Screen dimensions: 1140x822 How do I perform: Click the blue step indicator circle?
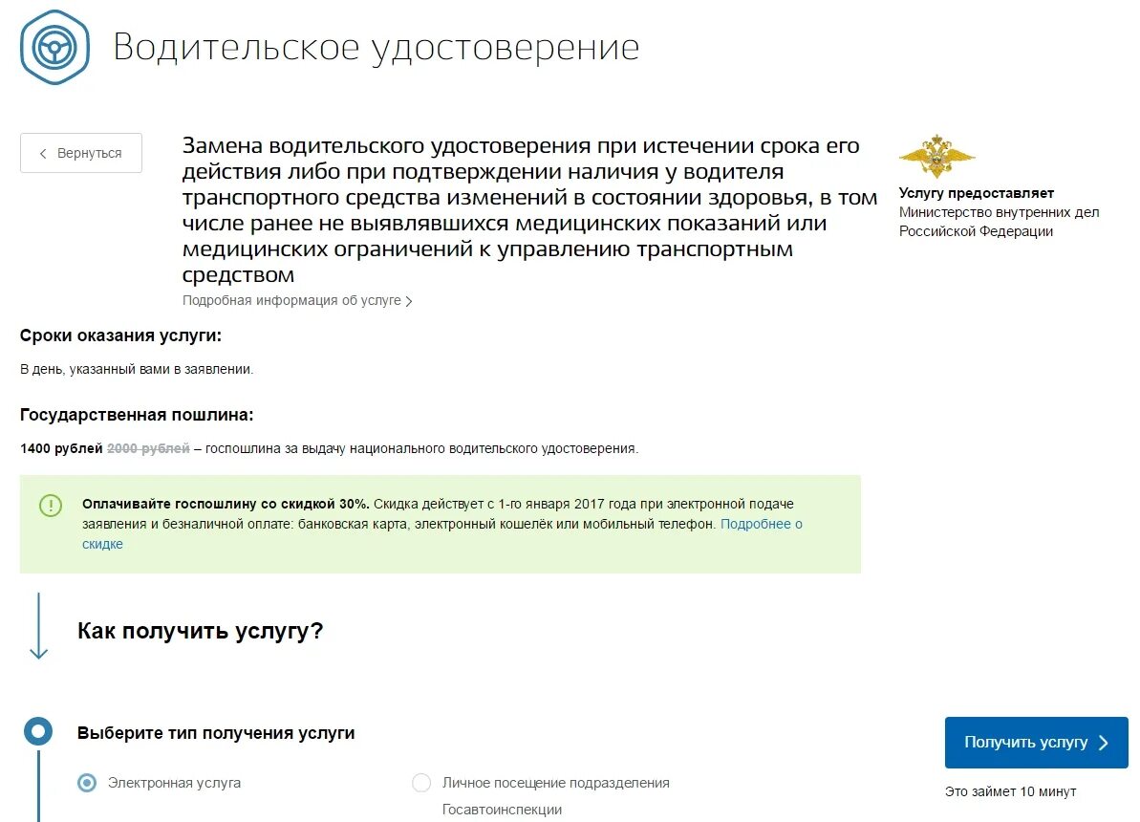(38, 730)
